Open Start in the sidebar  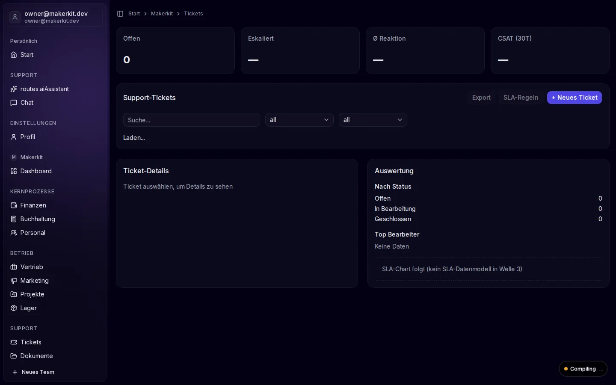55,55
